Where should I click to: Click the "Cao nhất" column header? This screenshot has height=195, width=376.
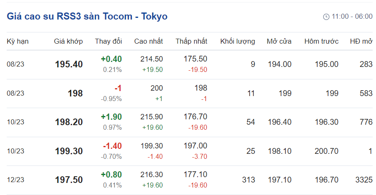coord(148,41)
